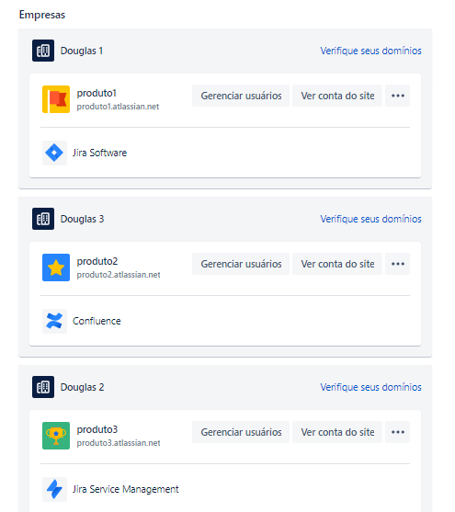
Task: Open Verifique seus domínios for Douglas 3
Action: [x=370, y=219]
